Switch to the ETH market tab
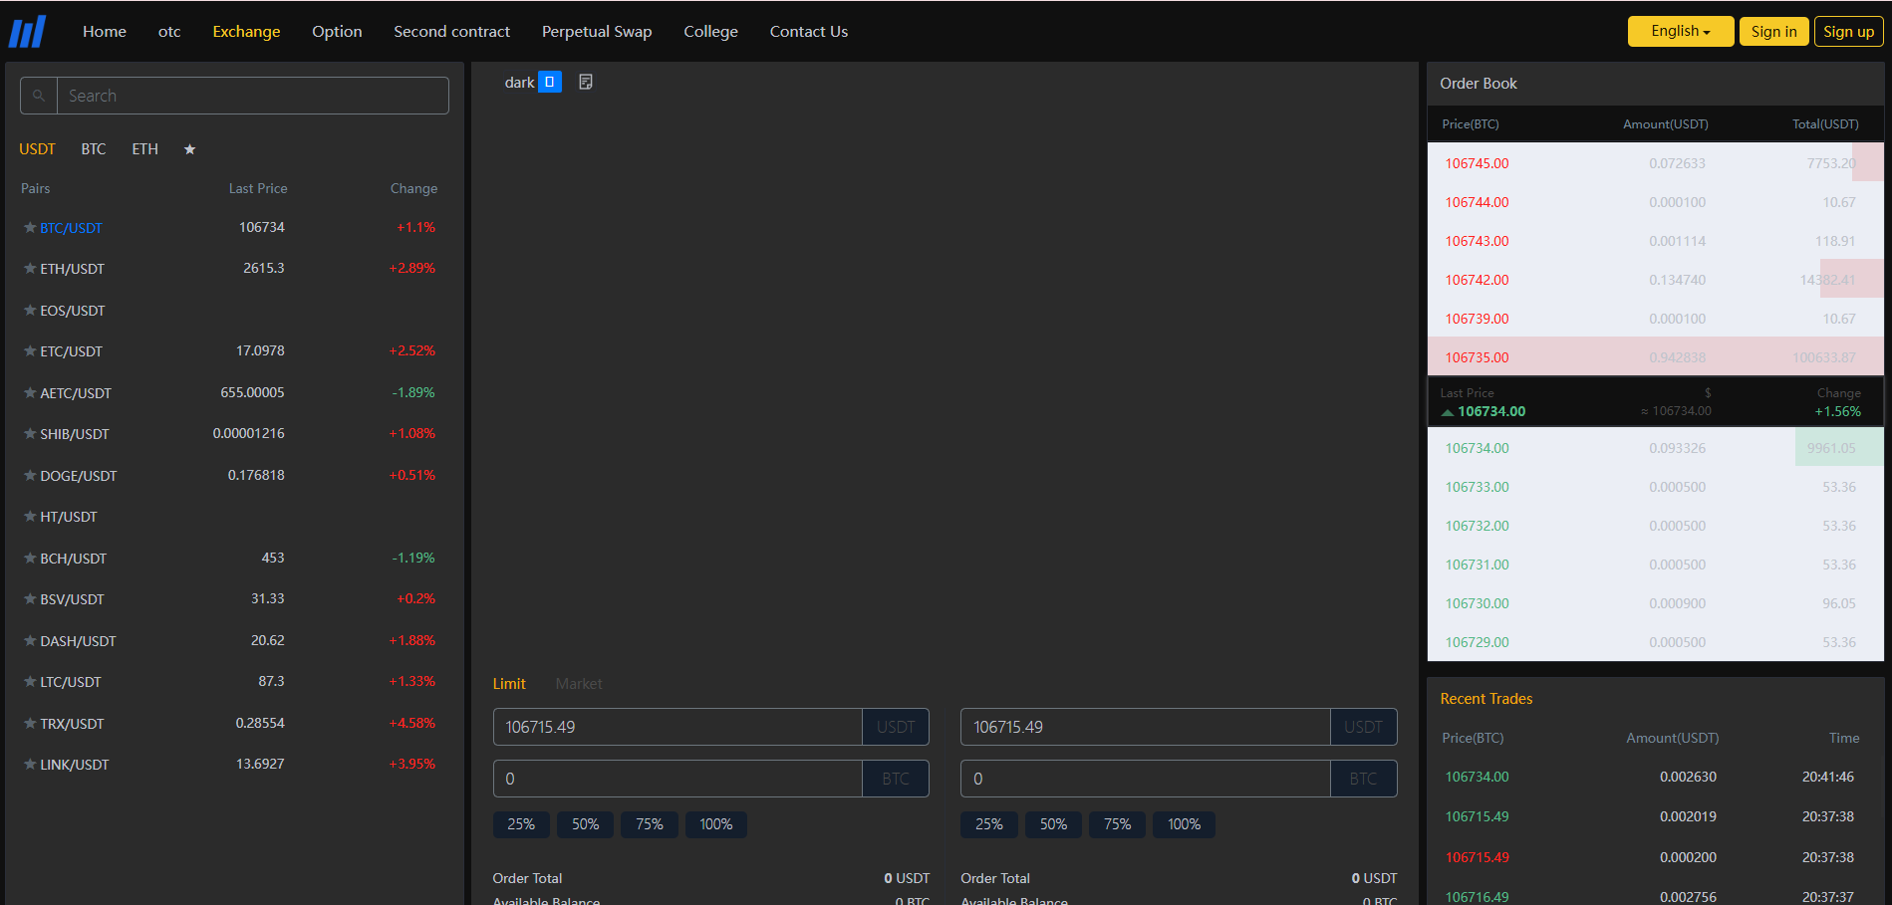 coord(145,149)
